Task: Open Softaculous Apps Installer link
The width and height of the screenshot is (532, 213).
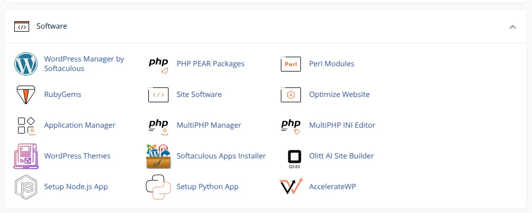Action: (221, 156)
